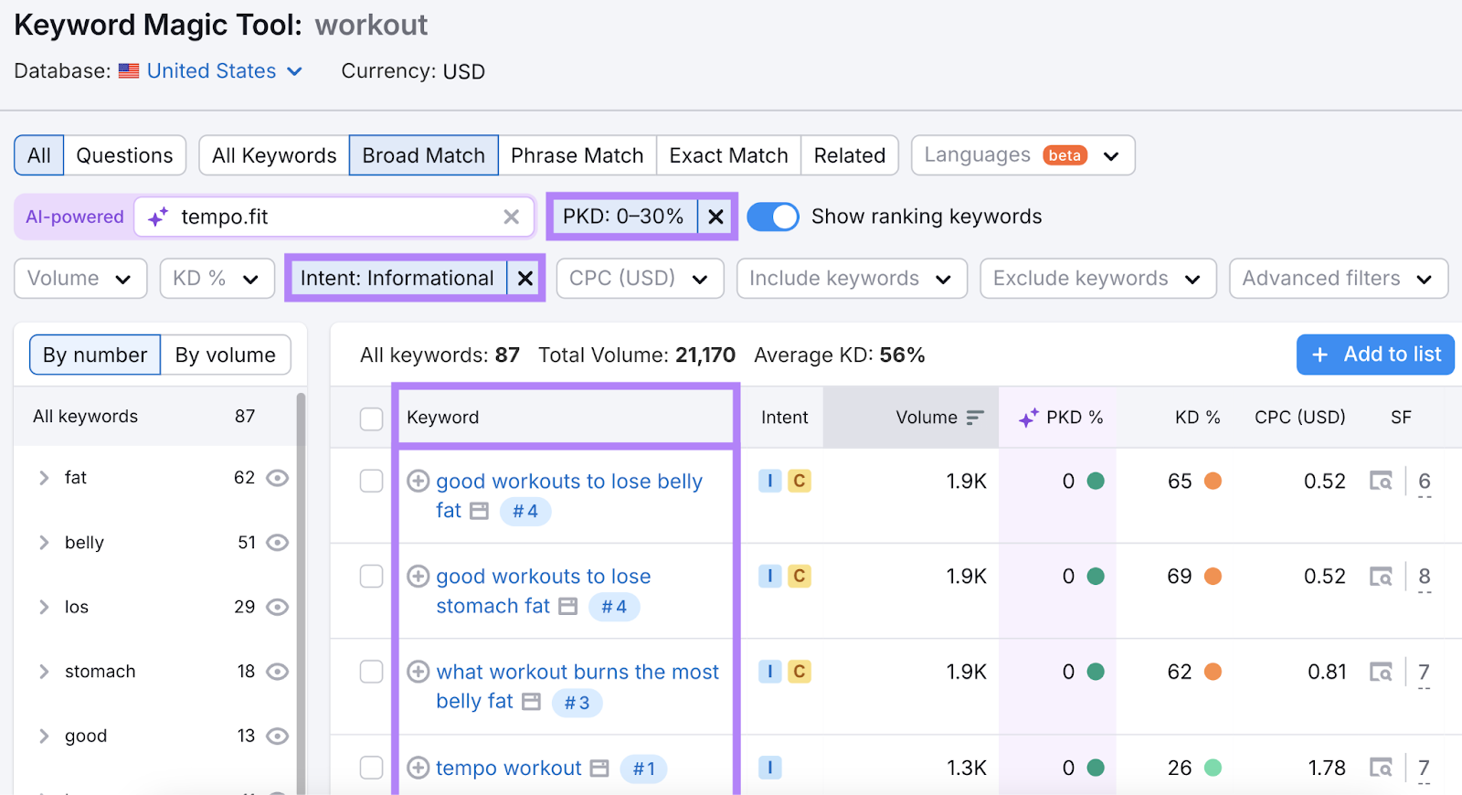Click the Volume column sort icon

click(x=975, y=418)
